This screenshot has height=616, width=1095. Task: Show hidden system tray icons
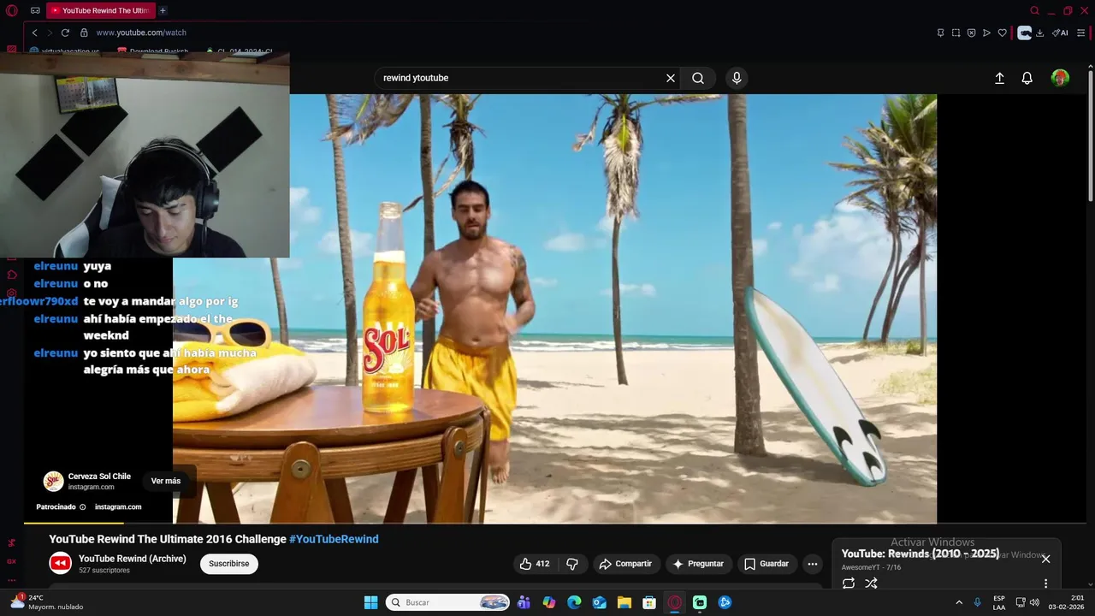(959, 602)
